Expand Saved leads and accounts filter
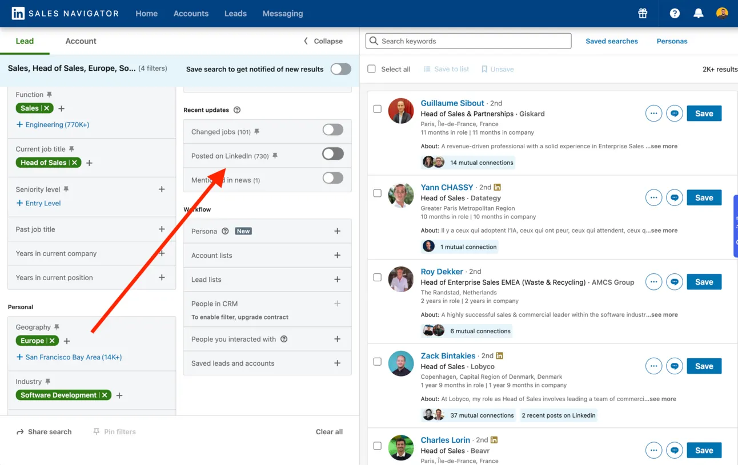 click(337, 363)
